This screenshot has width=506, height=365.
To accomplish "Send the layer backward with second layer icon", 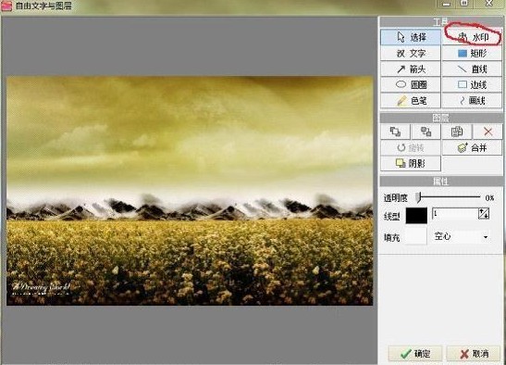I will pyautogui.click(x=426, y=132).
